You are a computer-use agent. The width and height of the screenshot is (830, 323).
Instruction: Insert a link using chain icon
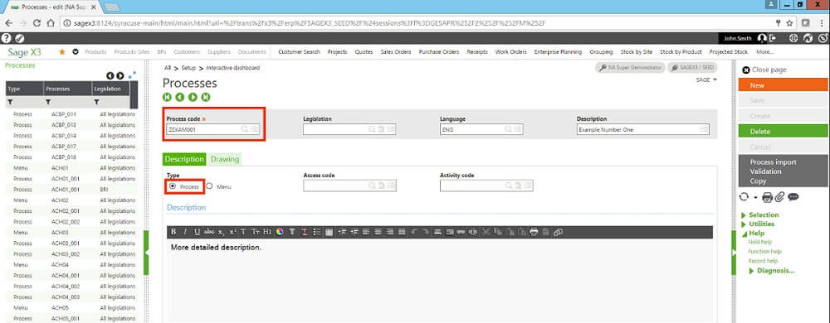point(558,232)
